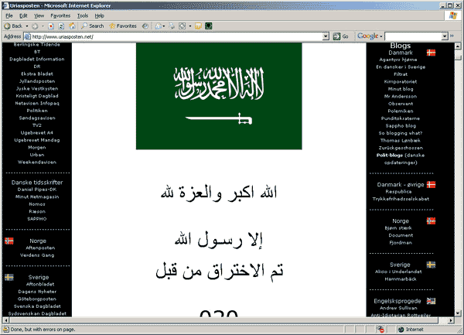Click the Norwegian flag in the left sidebar
Viewport: 464px width, 335px height.
click(x=9, y=241)
